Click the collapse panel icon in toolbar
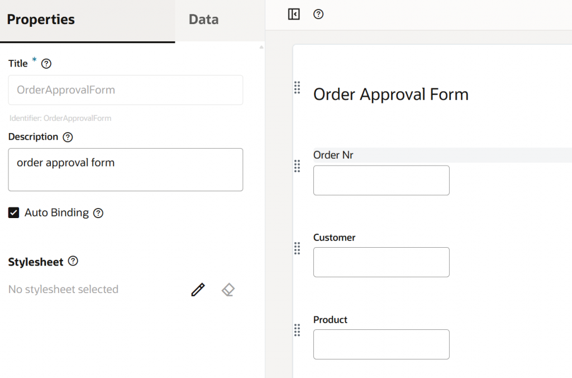The image size is (572, 378). 294,15
